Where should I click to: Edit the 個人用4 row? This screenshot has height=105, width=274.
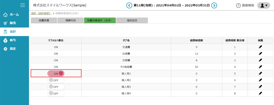click(x=260, y=93)
